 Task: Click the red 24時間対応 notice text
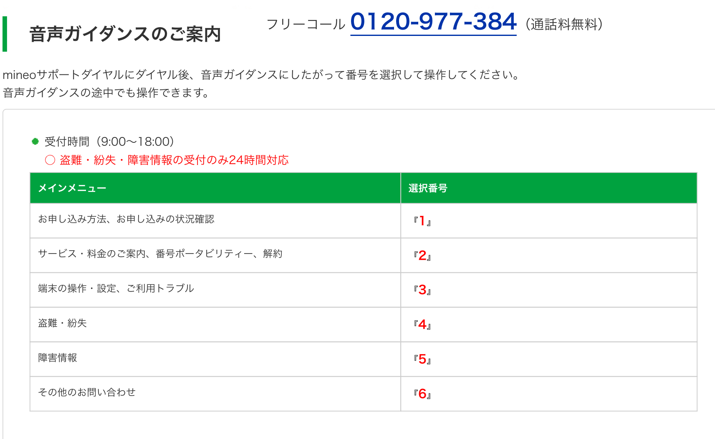tap(174, 160)
